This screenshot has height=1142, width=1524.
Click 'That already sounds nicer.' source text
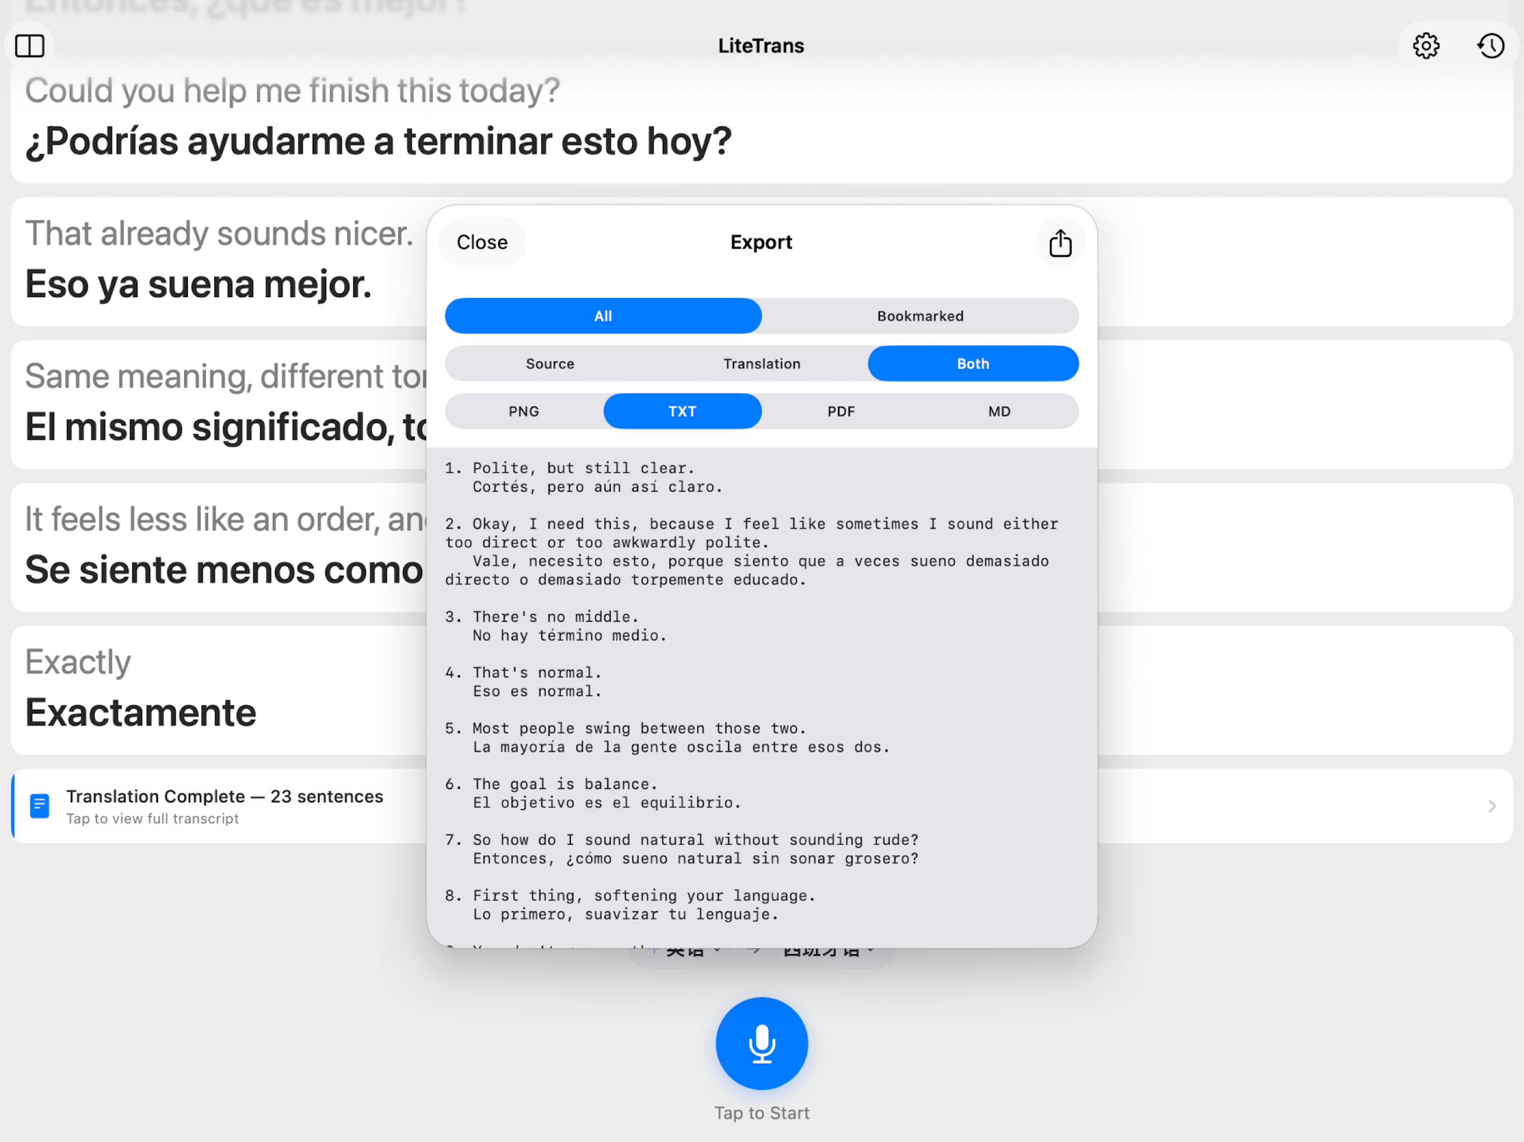coord(219,234)
